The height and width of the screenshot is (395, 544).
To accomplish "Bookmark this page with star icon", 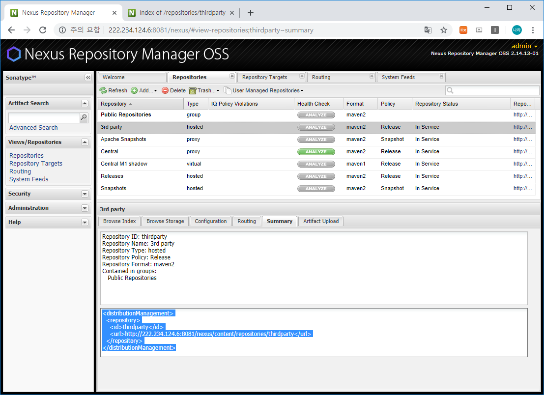I will pos(444,30).
